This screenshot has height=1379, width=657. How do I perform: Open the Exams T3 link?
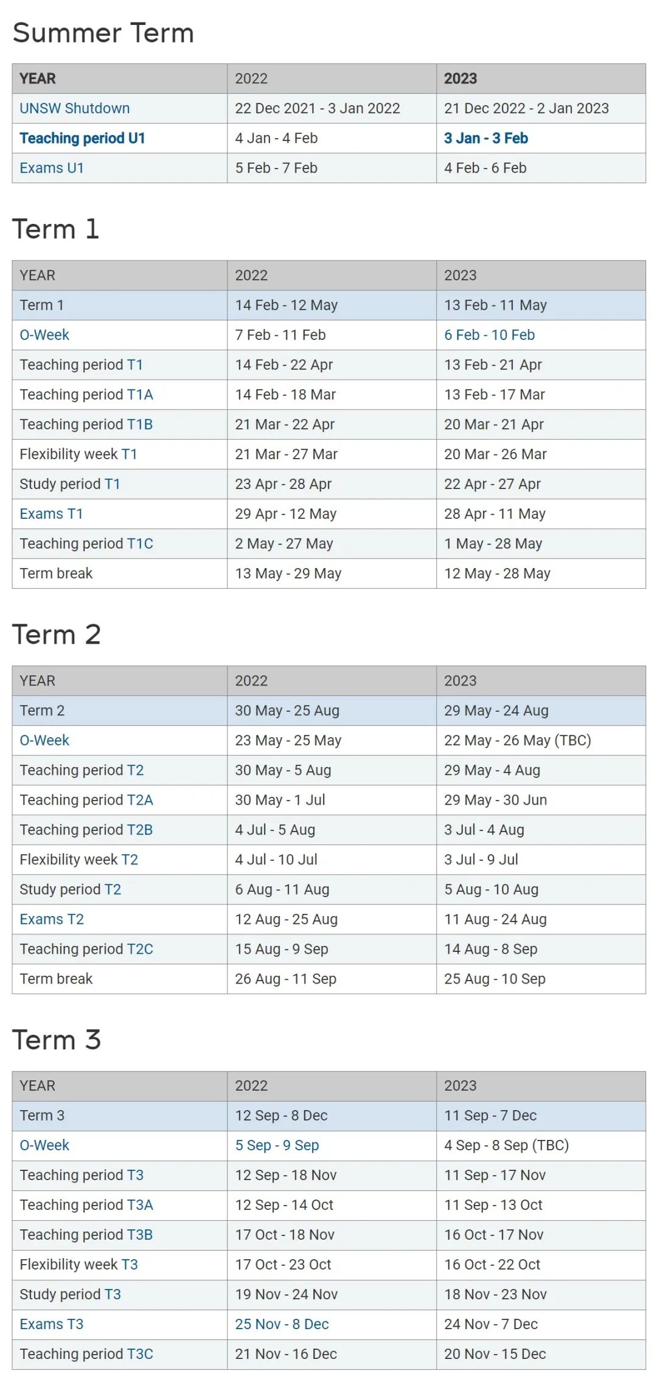tap(52, 1324)
